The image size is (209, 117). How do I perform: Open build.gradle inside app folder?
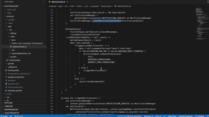coord(14,60)
